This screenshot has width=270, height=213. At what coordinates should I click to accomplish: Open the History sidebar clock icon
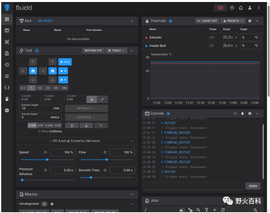tap(7, 65)
